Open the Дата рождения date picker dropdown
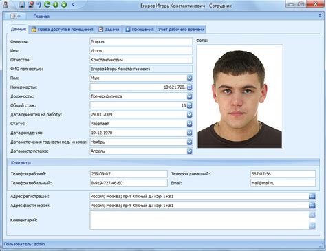The image size is (326, 251). point(189,133)
